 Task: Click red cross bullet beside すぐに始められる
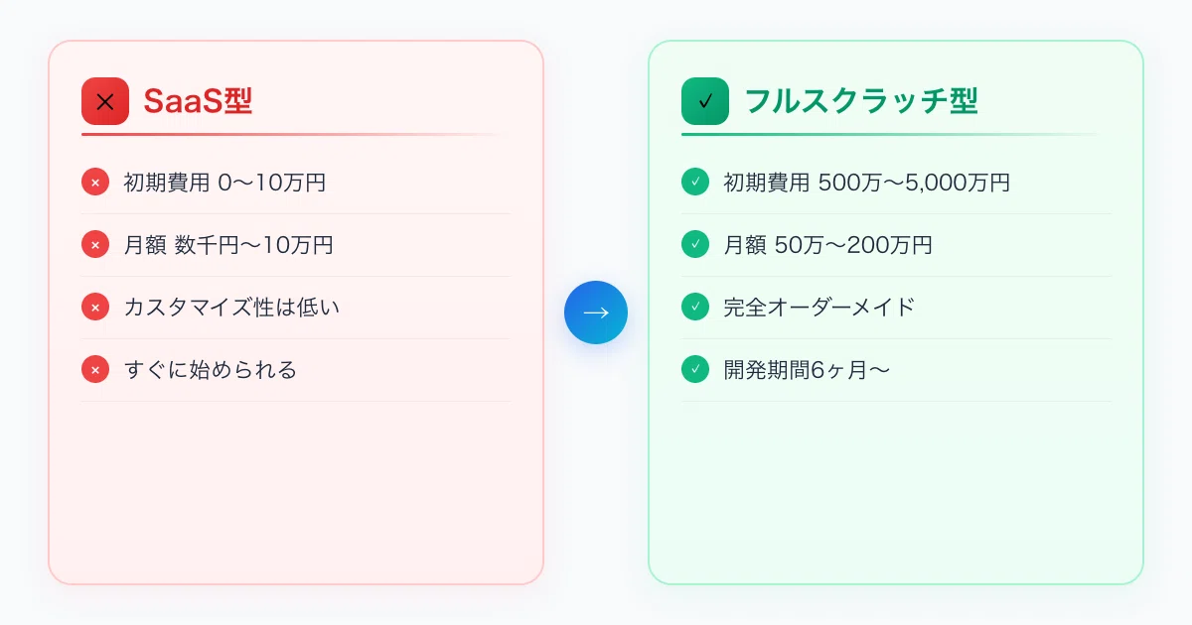click(95, 370)
